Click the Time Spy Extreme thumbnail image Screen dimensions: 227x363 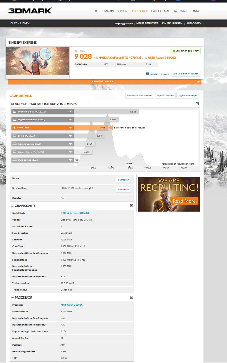tap(38, 61)
